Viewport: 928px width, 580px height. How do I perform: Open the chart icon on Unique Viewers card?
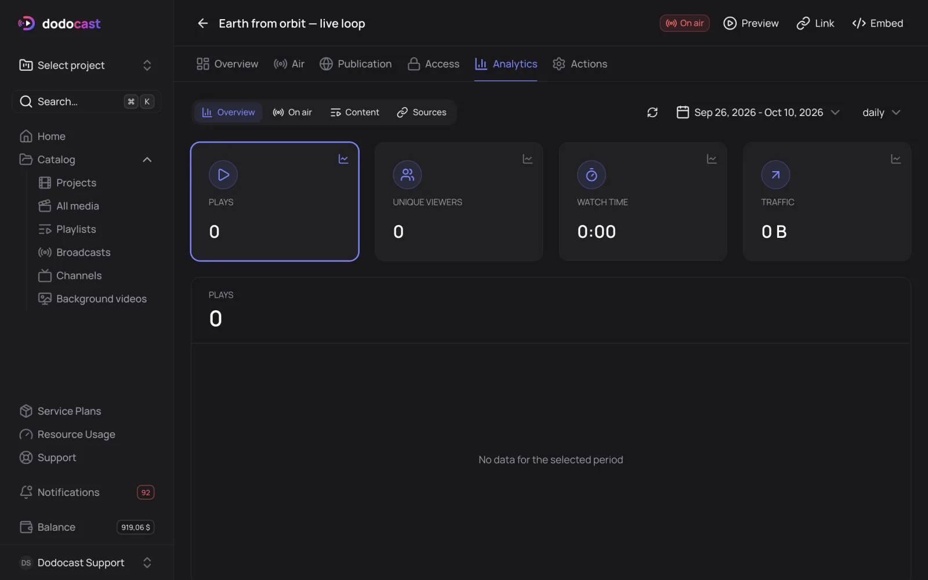click(x=527, y=159)
